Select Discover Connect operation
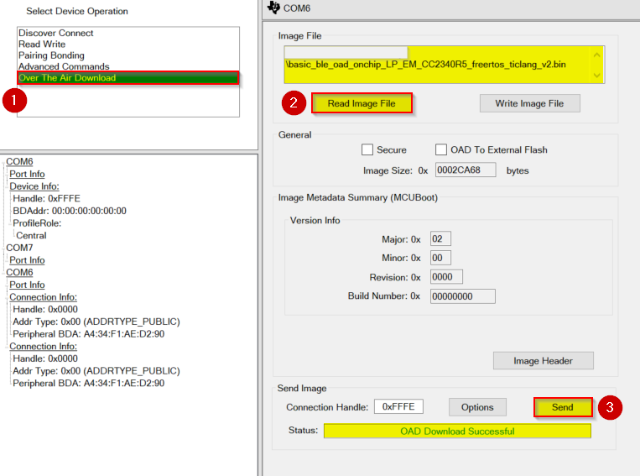The image size is (640, 476). tap(56, 34)
